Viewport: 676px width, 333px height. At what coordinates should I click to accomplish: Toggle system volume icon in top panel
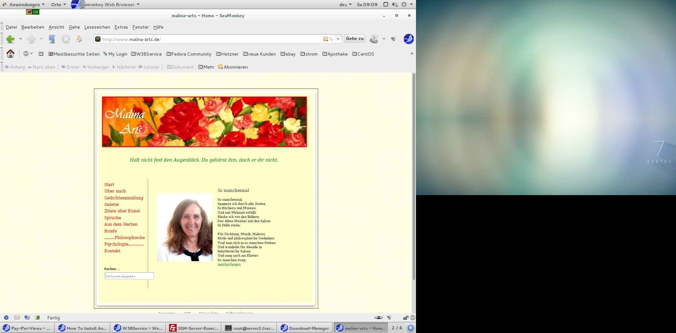pos(395,5)
